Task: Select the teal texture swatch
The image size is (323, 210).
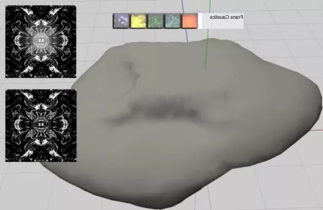Action: (x=173, y=21)
